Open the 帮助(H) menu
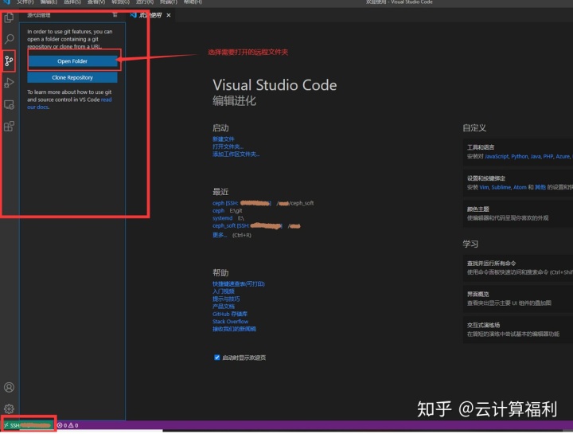Image resolution: width=573 pixels, height=434 pixels. [193, 2]
